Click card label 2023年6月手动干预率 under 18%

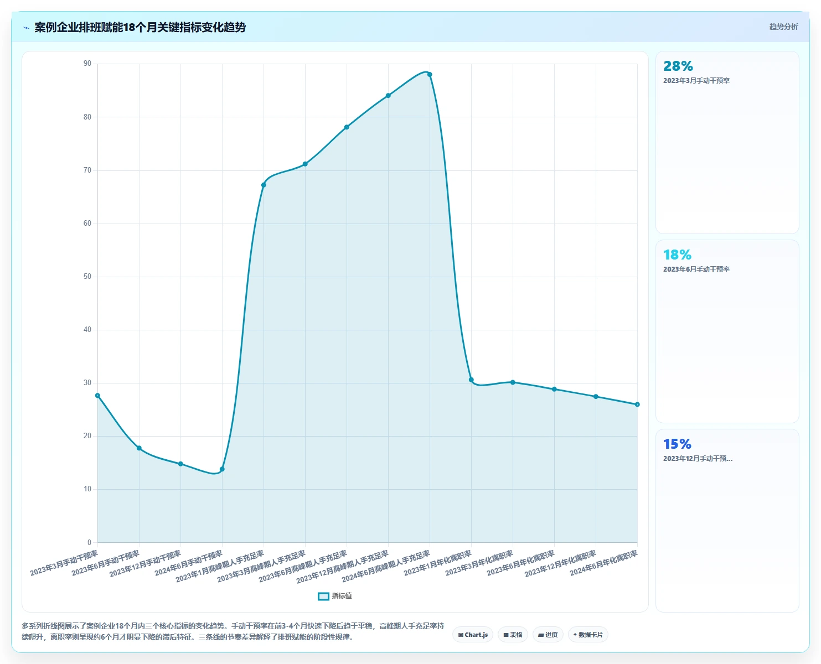696,269
